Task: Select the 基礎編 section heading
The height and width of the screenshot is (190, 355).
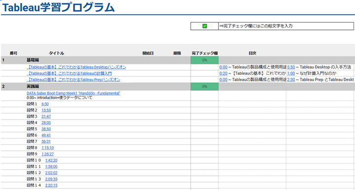Action: (x=33, y=60)
